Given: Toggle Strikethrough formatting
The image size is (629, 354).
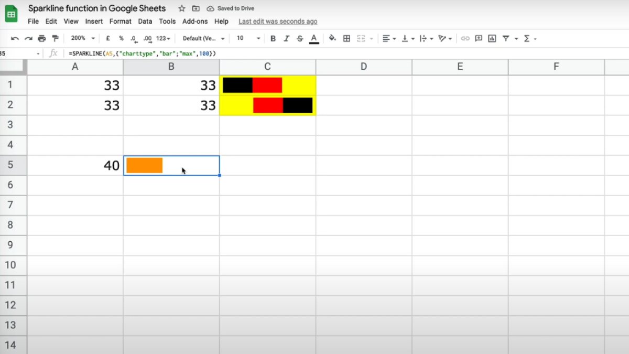Looking at the screenshot, I should pos(300,38).
